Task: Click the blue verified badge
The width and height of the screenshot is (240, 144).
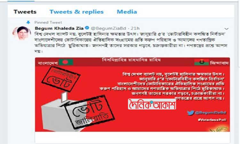Action: (87, 28)
